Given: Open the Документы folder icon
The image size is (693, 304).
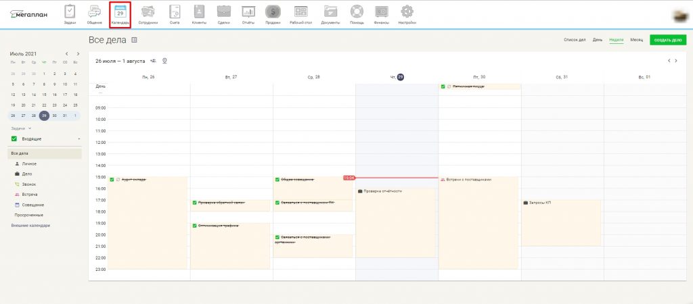Looking at the screenshot, I should (x=330, y=12).
